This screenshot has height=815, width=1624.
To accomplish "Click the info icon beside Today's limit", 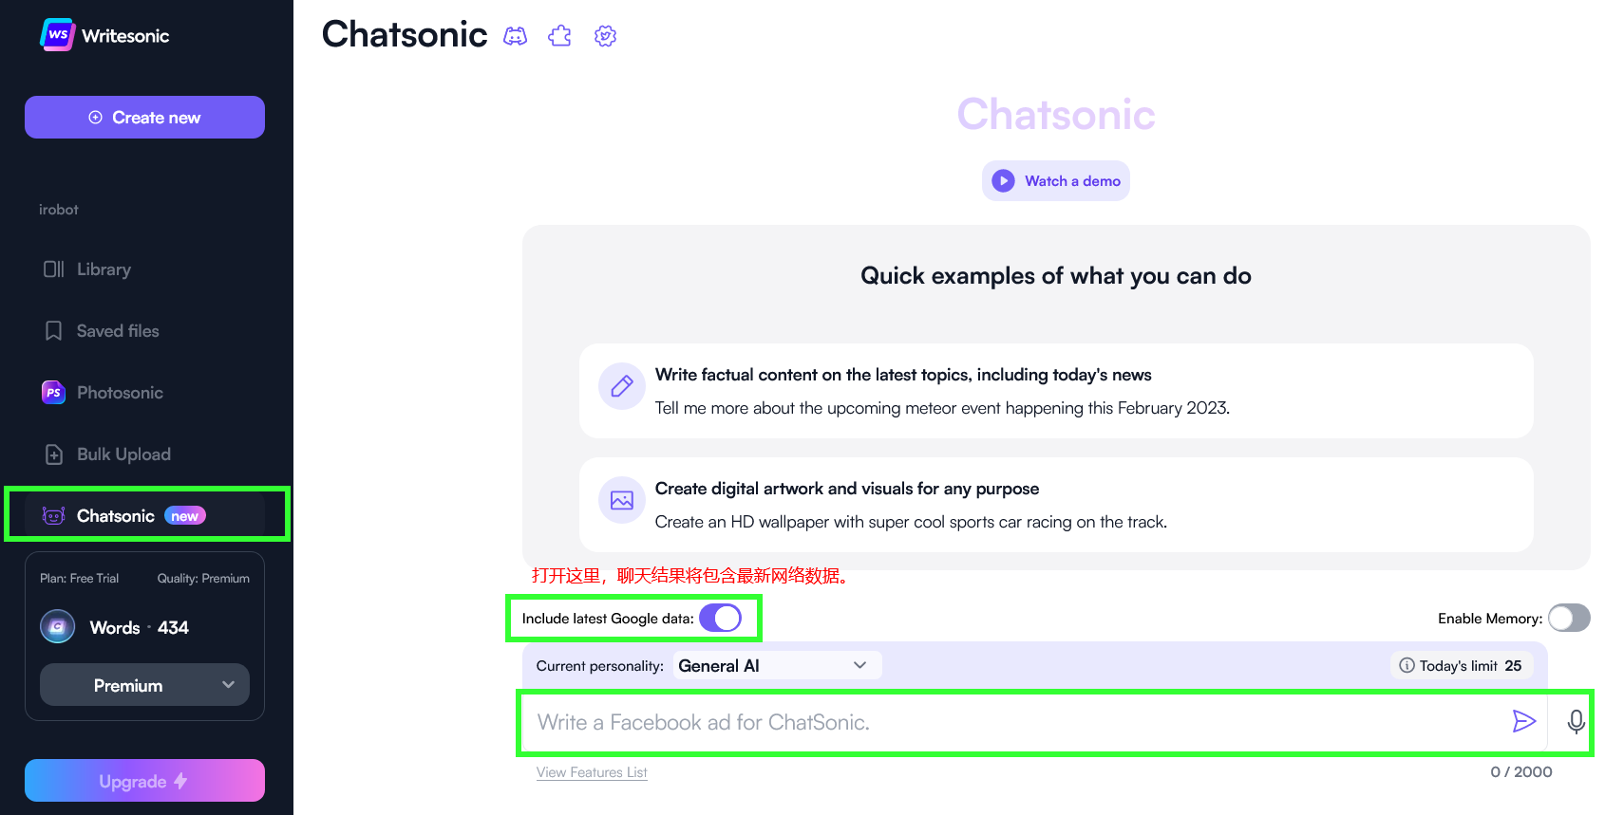I will point(1407,665).
